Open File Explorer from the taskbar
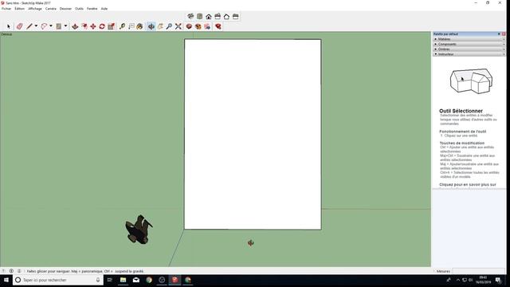510x287 pixels. pos(123,280)
